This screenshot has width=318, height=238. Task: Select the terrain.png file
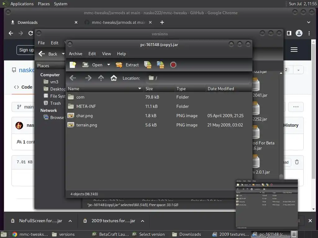point(159,125)
